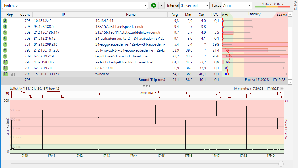
Task: Click the timeline history slider handle
Action: (x=281, y=164)
